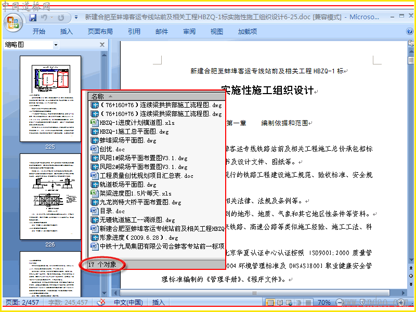Switch to Print Layout view icon

click(x=270, y=303)
